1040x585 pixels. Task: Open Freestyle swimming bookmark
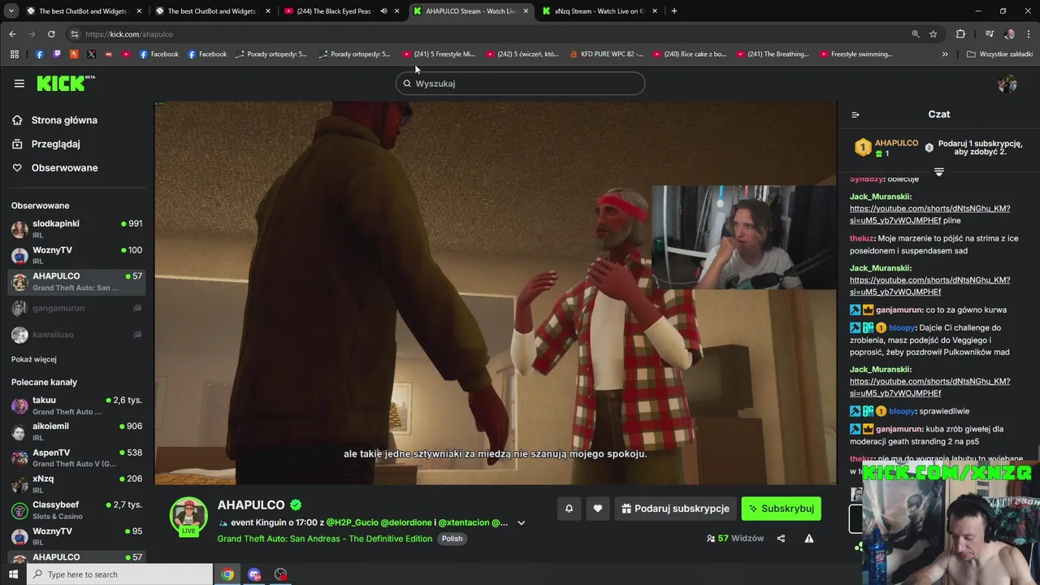point(856,54)
